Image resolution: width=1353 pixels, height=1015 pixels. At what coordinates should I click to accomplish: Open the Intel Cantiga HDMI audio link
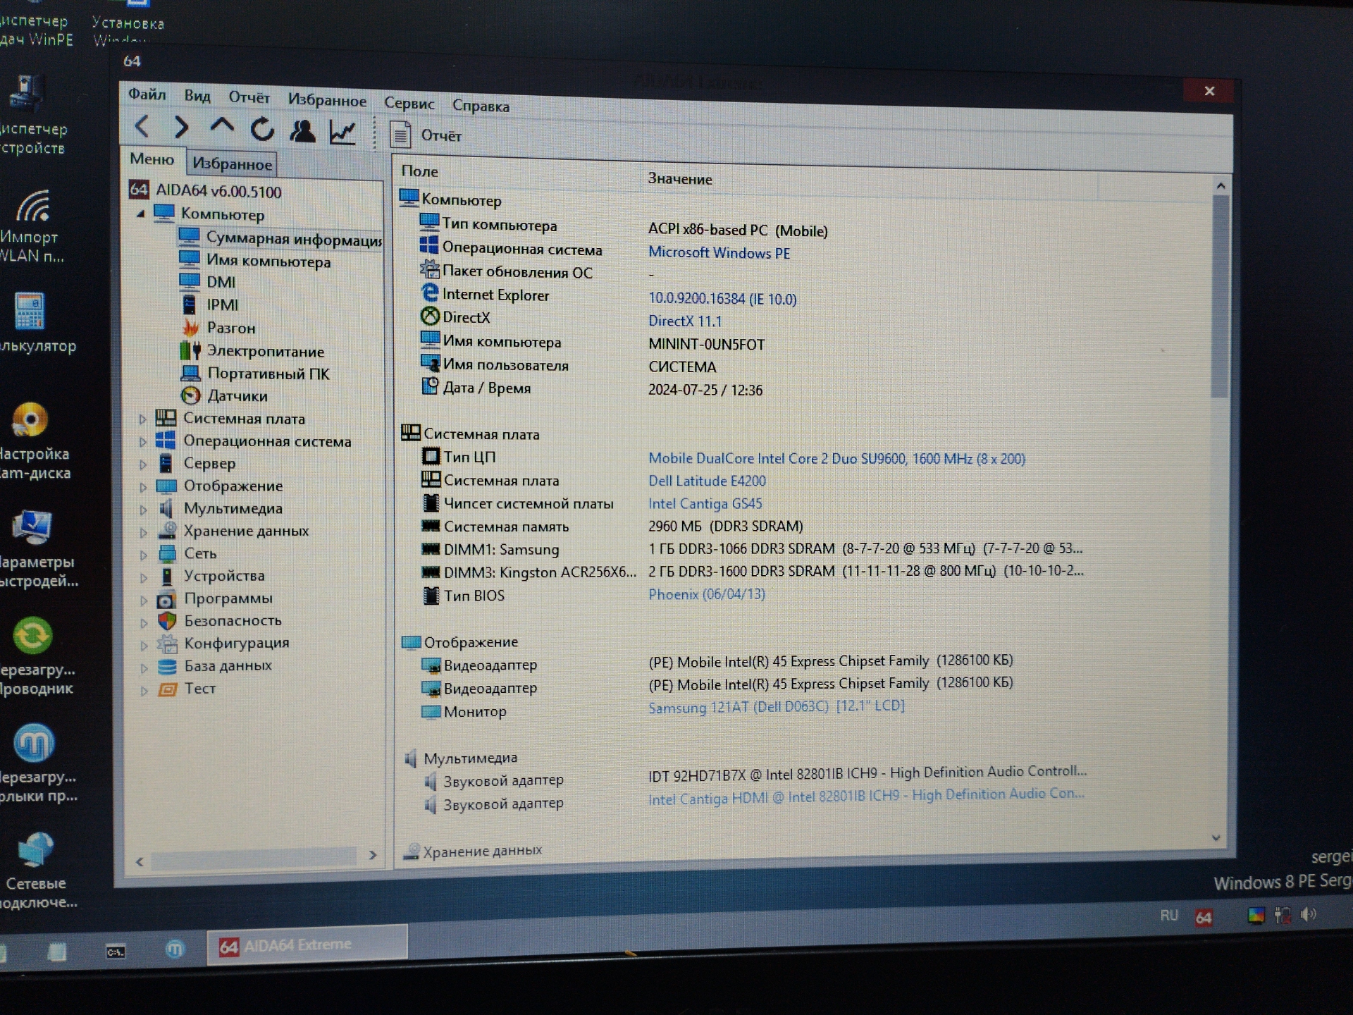pos(866,796)
